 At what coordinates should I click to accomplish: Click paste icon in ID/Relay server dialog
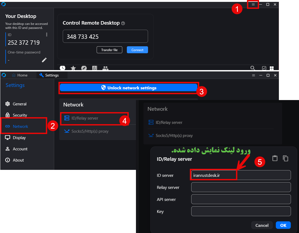pyautogui.click(x=275, y=158)
